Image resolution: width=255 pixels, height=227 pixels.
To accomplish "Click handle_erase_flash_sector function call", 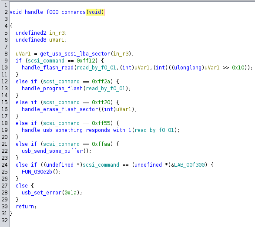I will (60, 109).
